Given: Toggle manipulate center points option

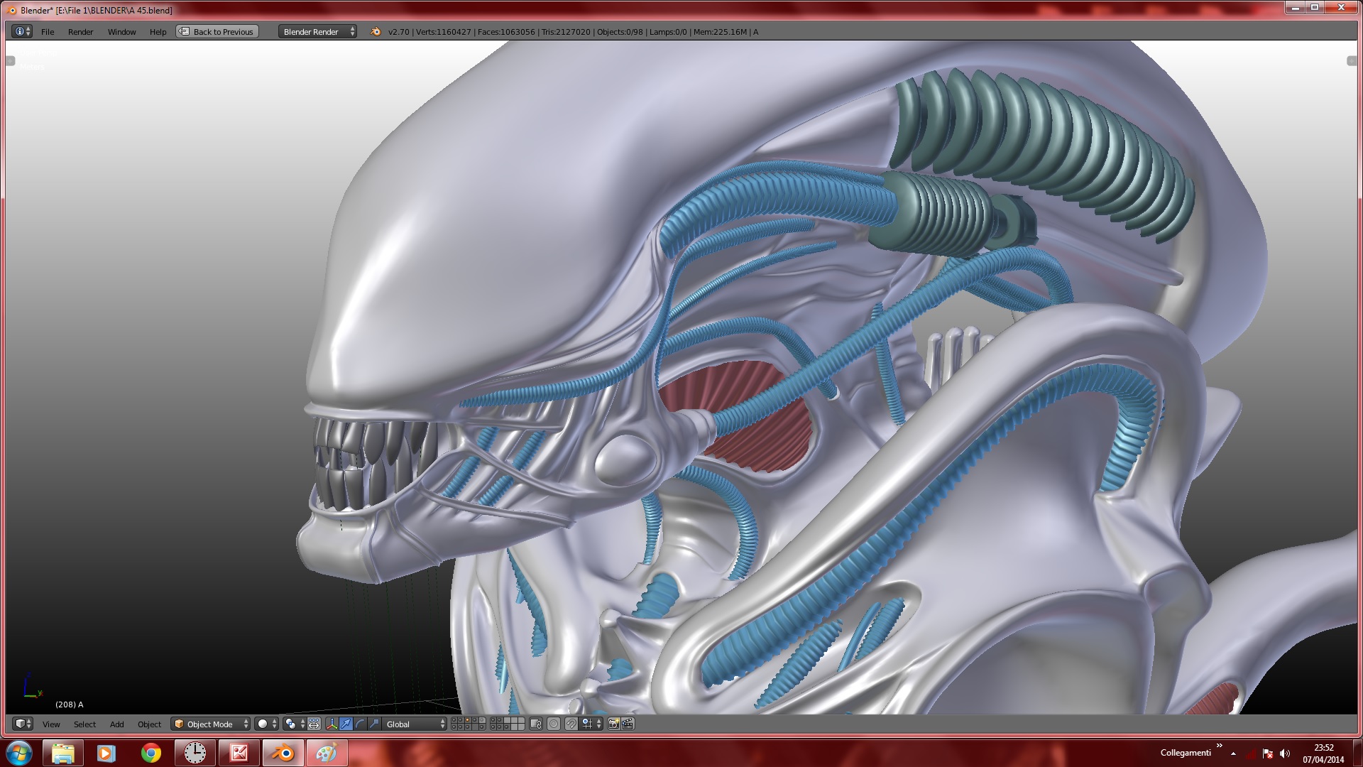Looking at the screenshot, I should pyautogui.click(x=314, y=724).
